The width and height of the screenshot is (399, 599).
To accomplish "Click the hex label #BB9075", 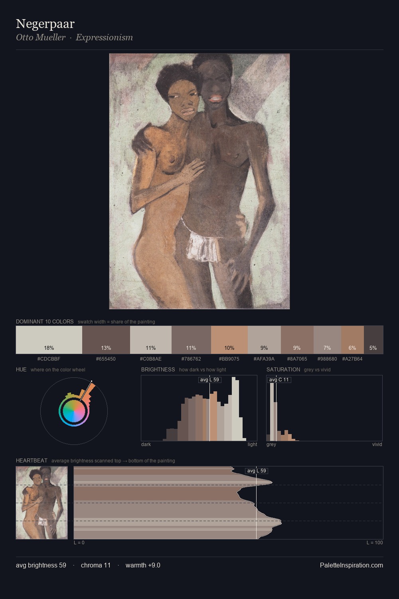I will tap(229, 359).
